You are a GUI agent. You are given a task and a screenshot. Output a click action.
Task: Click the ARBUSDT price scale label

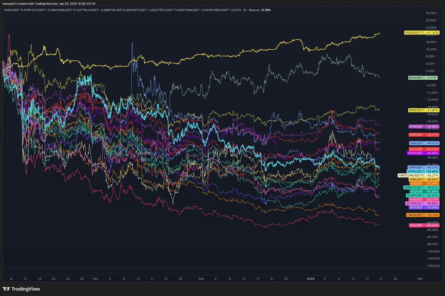pyautogui.click(x=423, y=179)
